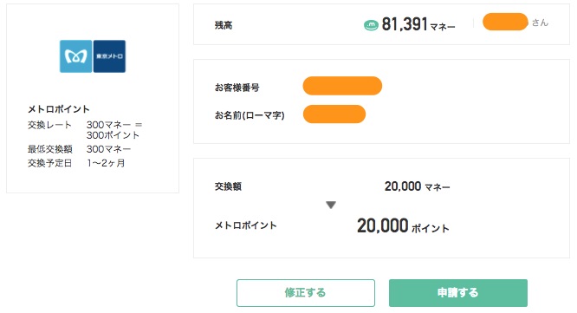Click the メトロポイント heading in left panel
The width and height of the screenshot is (577, 313).
click(x=59, y=109)
